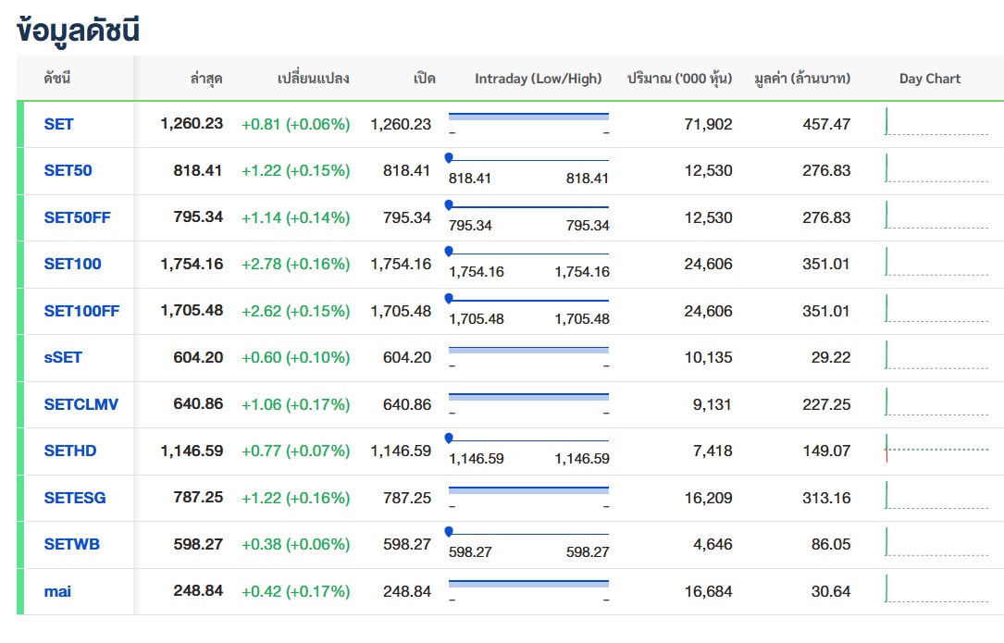This screenshot has height=643, width=1004.
Task: Click the SETESG row intraday range bar
Action: point(529,490)
